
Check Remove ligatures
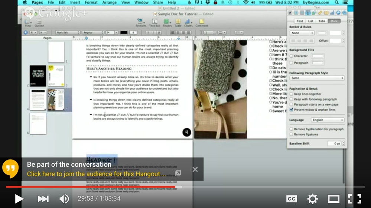point(291,134)
